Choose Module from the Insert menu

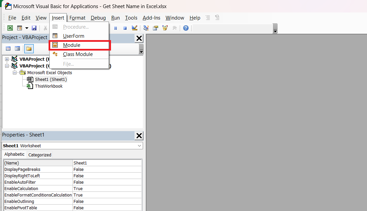[79, 45]
